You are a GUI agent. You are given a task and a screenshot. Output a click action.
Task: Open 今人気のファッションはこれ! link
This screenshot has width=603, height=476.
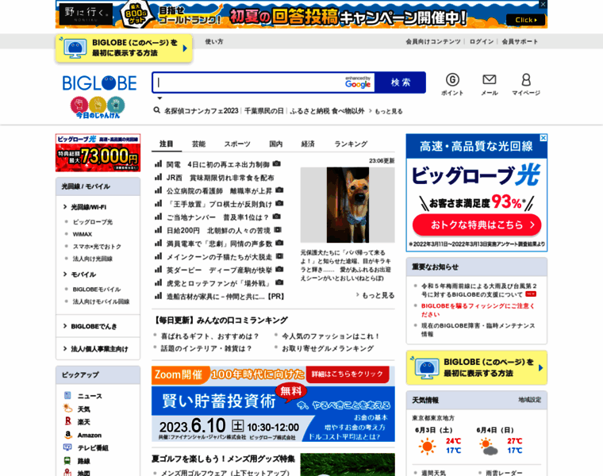tap(331, 336)
